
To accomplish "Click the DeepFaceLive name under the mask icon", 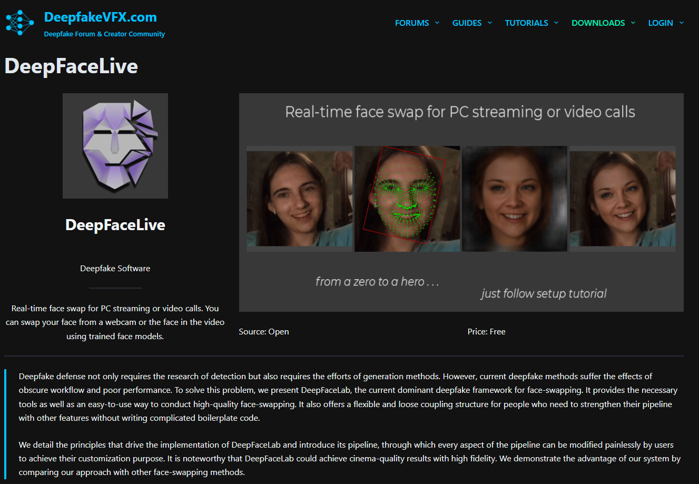I will point(115,225).
